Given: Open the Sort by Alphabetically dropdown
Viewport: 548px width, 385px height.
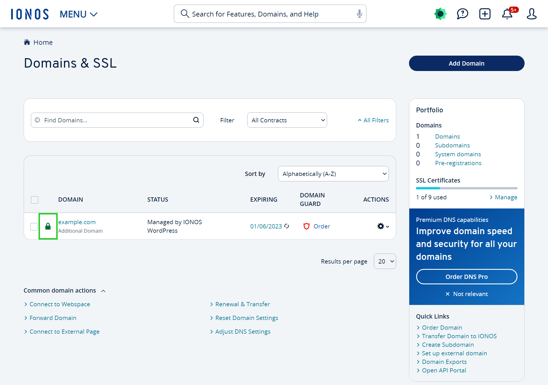Looking at the screenshot, I should 333,174.
